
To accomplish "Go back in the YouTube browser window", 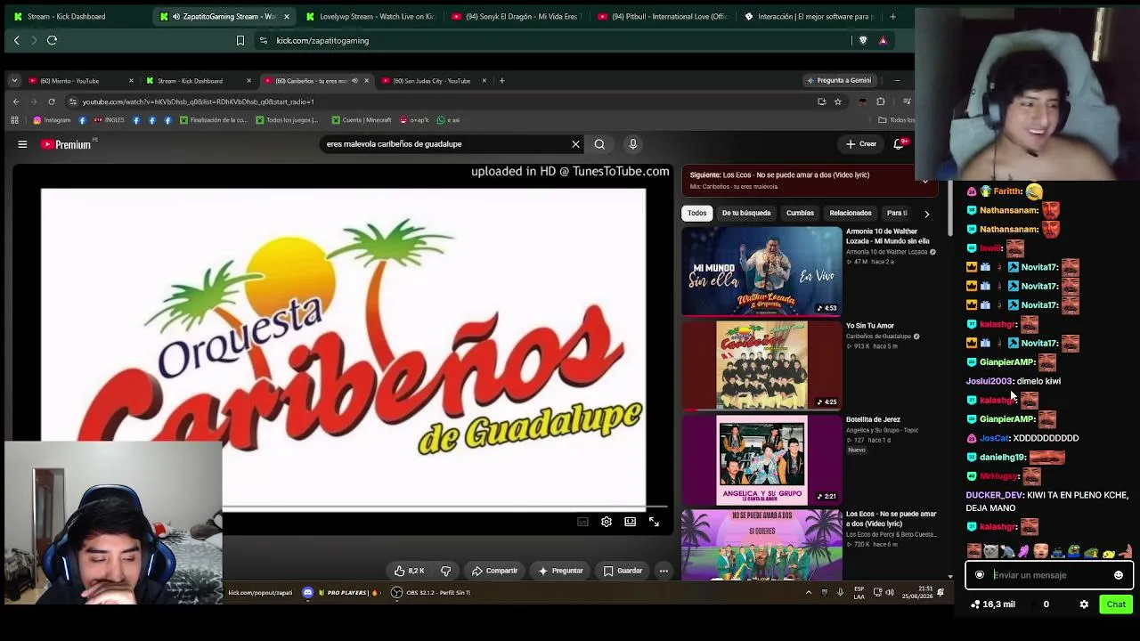I will [15, 101].
